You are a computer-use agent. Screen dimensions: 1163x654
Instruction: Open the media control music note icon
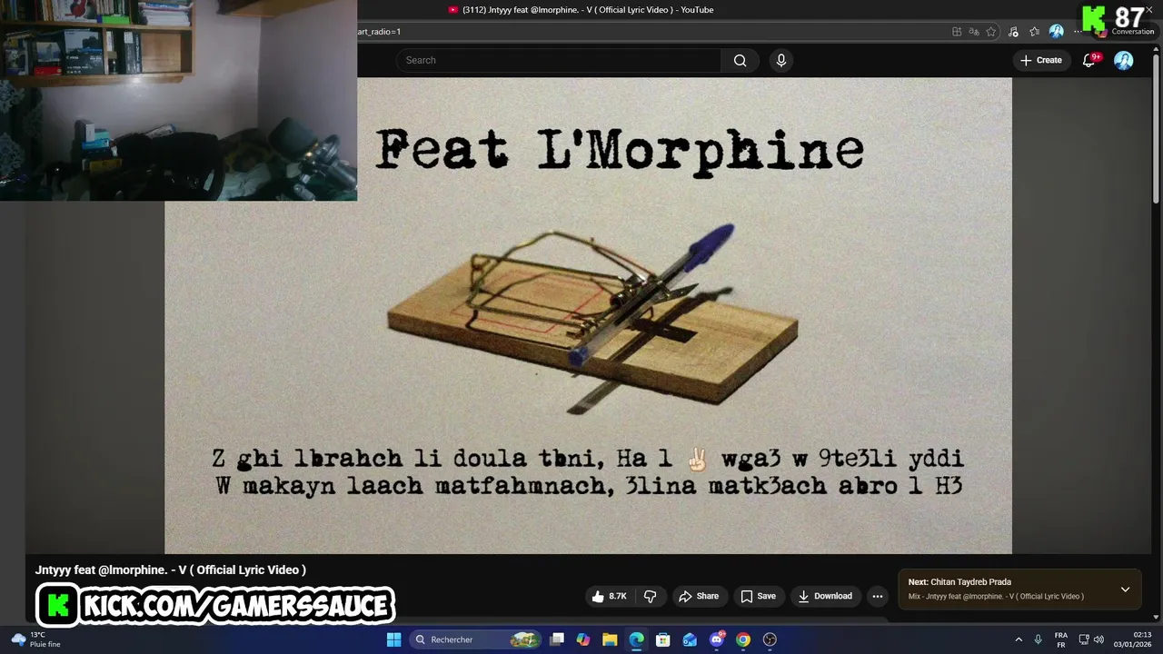[x=1013, y=31]
